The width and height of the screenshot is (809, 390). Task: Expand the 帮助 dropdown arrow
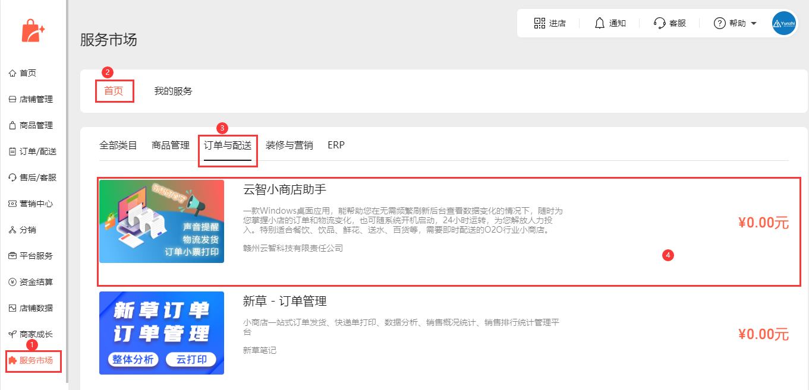(x=754, y=24)
